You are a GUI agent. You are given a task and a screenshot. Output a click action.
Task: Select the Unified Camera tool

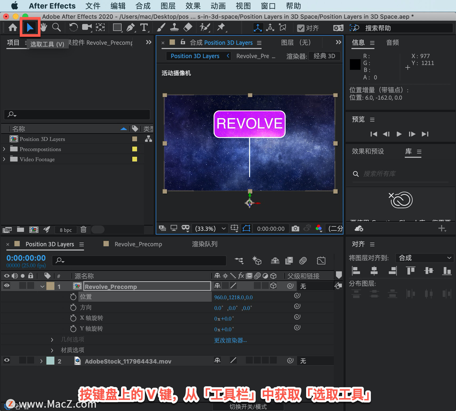(87, 27)
